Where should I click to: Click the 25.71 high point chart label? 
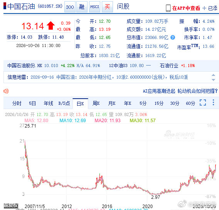tap(30, 126)
